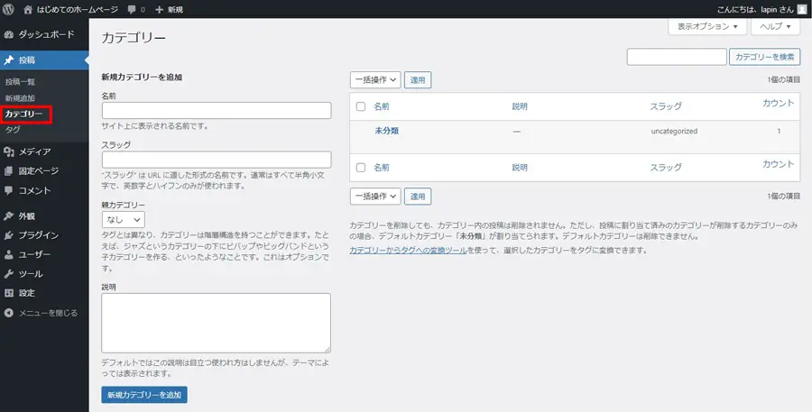Sort by 名前 in table header
This screenshot has width=812, height=412.
point(382,106)
